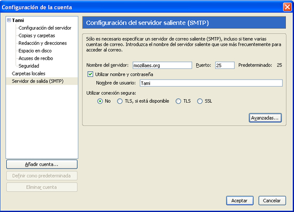Click the Nombre del servidor field
294x212 pixels.
[162, 65]
